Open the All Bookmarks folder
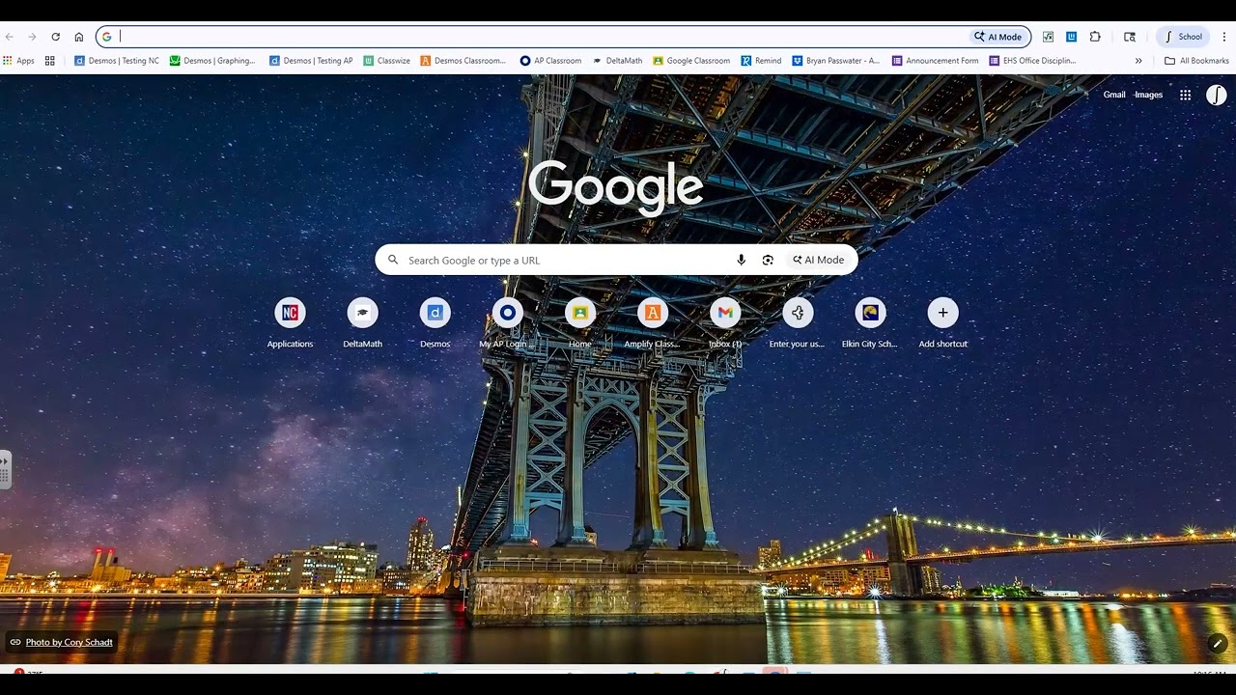The width and height of the screenshot is (1236, 695). 1196,61
